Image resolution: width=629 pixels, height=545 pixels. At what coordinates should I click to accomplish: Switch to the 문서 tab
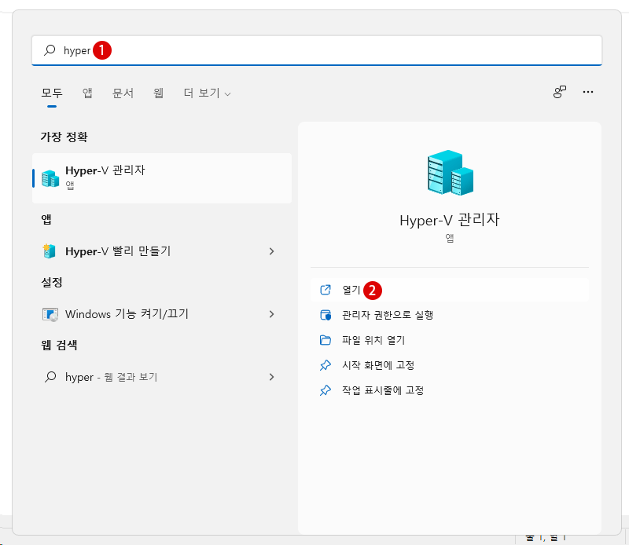(123, 93)
